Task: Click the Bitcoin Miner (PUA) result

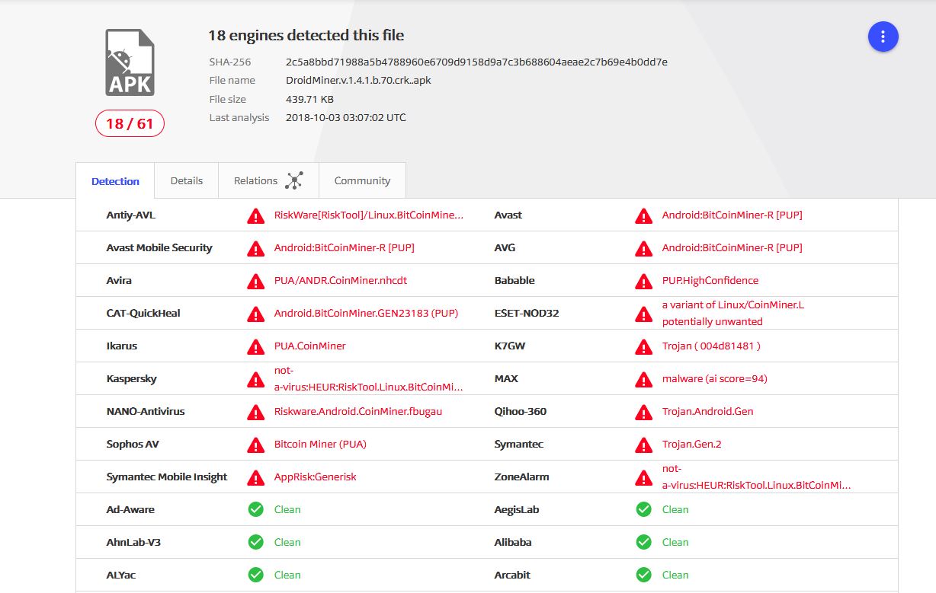Action: (320, 444)
